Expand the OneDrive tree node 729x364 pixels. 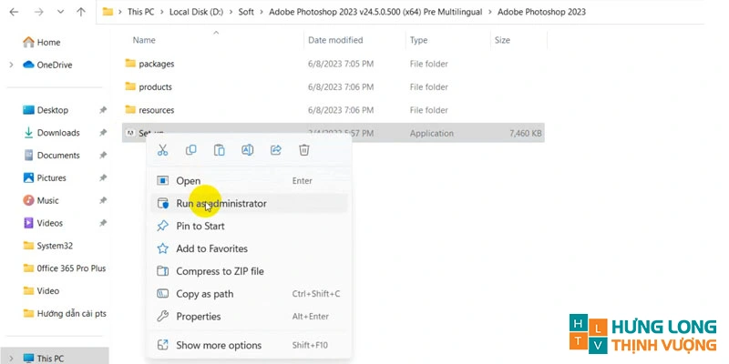point(11,65)
